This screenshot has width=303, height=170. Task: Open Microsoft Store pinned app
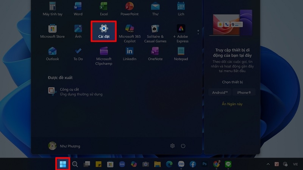coord(52,31)
